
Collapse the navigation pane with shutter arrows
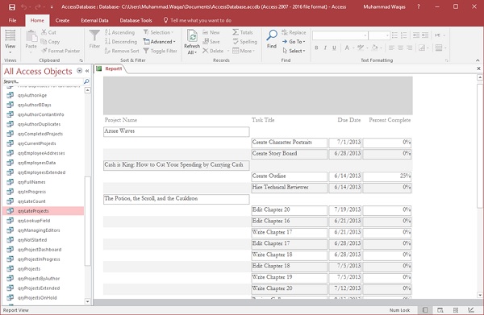[x=87, y=71]
